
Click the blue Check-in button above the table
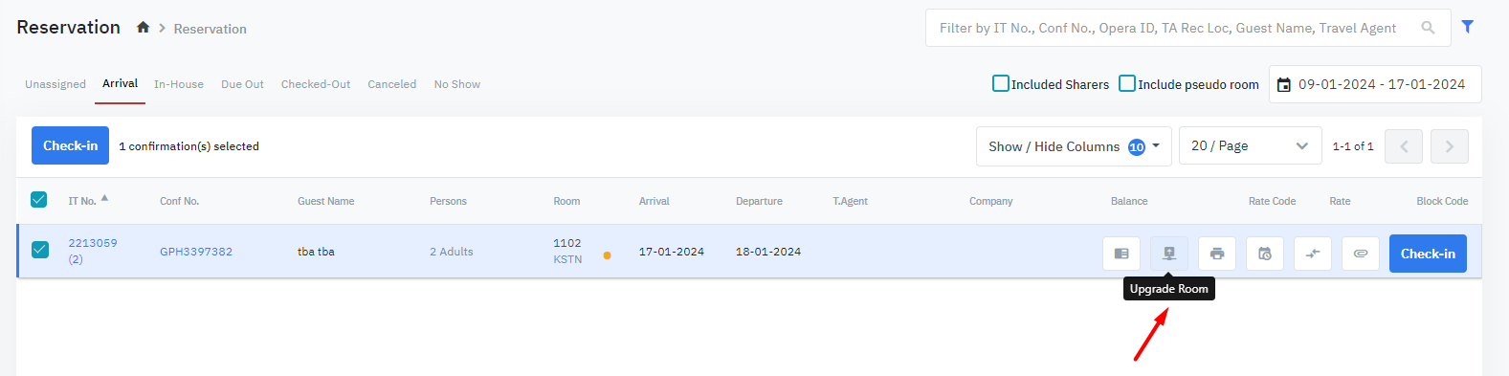(70, 145)
